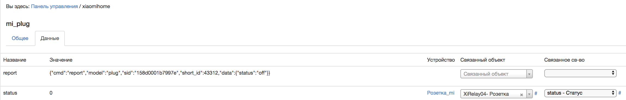Go to Панель управления breadcrumb link
626x100 pixels.
[54, 6]
